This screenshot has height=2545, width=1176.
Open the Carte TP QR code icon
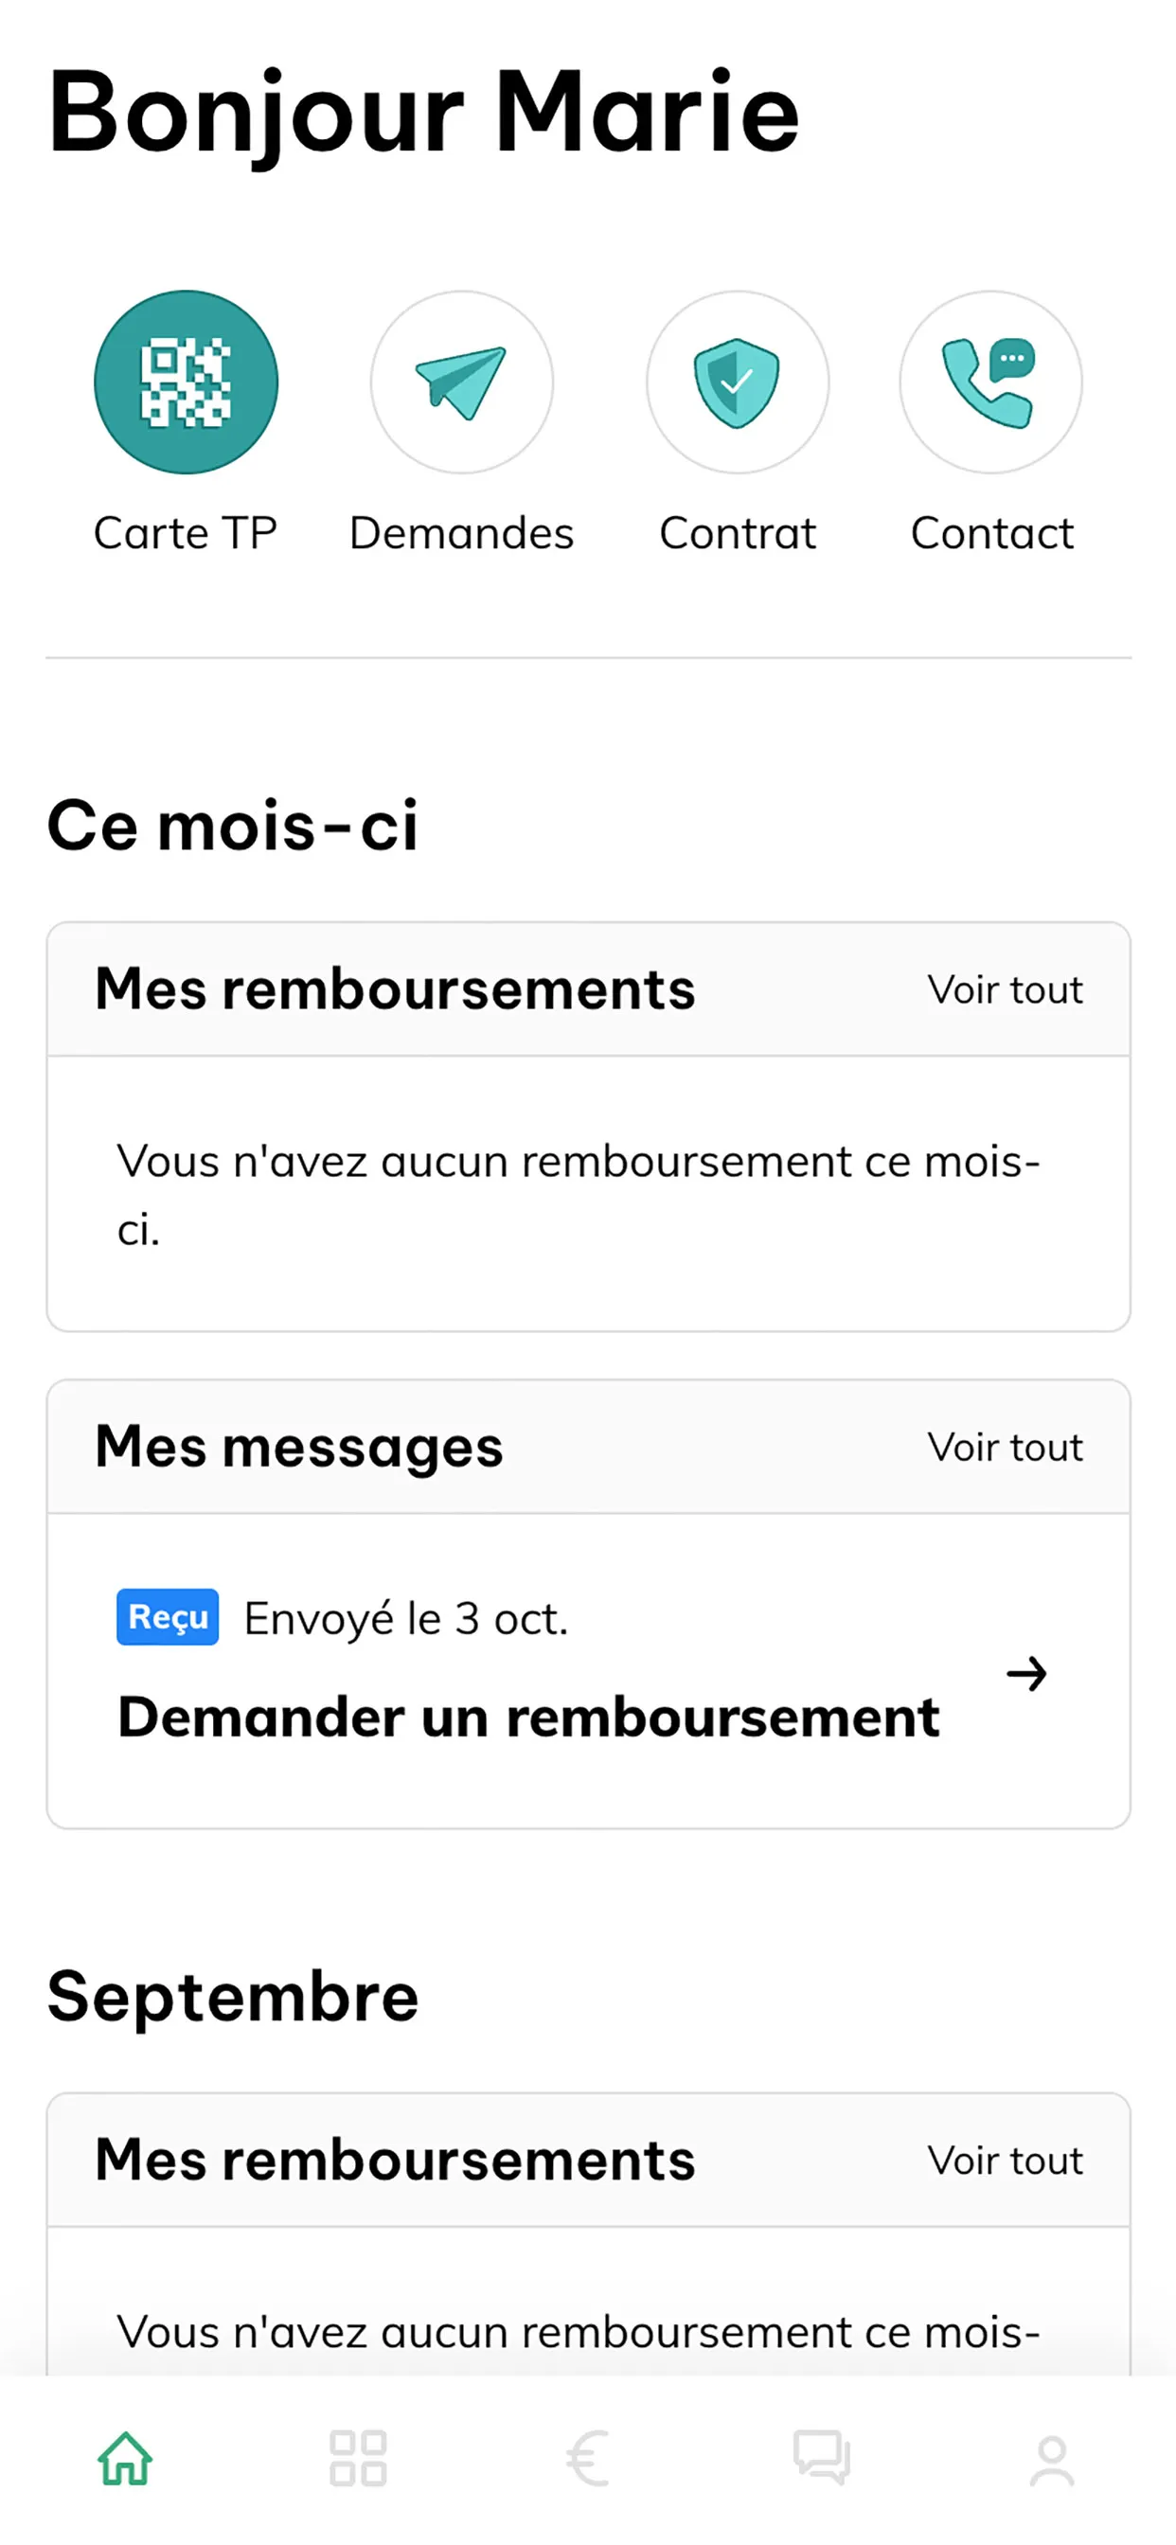click(x=186, y=382)
